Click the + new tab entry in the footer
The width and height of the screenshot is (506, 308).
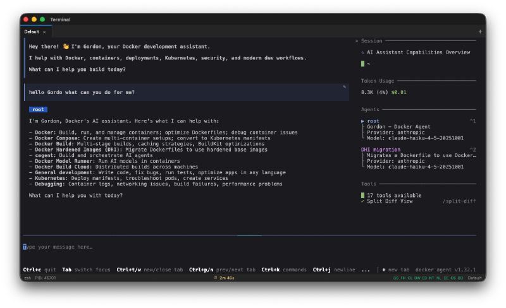pos(396,269)
